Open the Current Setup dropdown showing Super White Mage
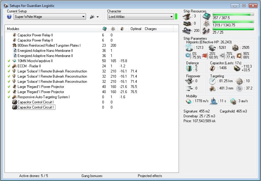The height and width of the screenshot is (181, 261). pos(50,17)
